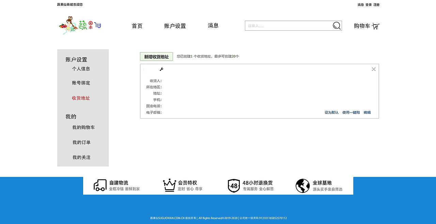The width and height of the screenshot is (436, 224).
Task: Click the 注册 register link
Action: (x=376, y=4)
